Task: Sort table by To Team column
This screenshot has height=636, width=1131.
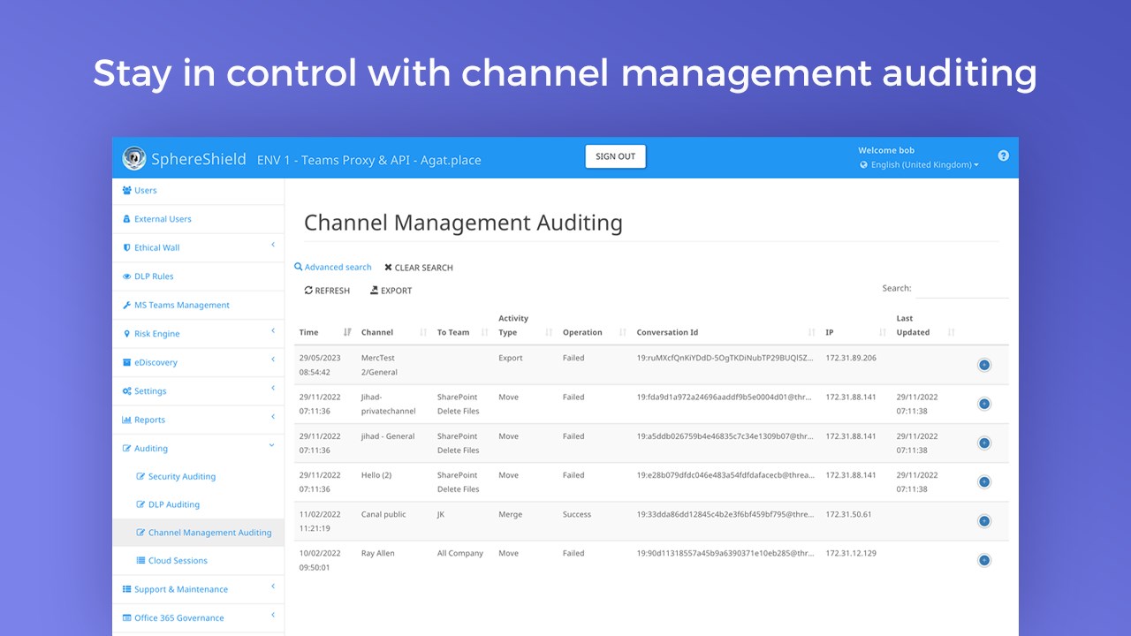Action: point(485,333)
